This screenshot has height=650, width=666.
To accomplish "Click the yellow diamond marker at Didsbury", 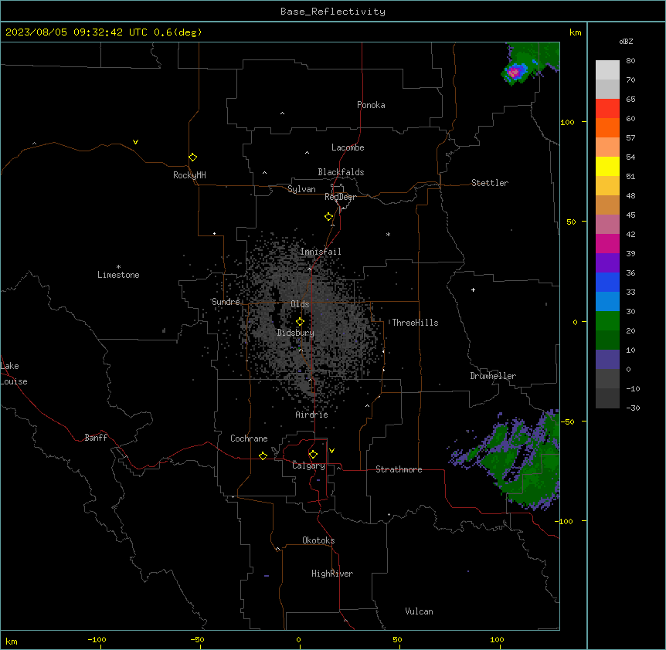I will point(300,322).
